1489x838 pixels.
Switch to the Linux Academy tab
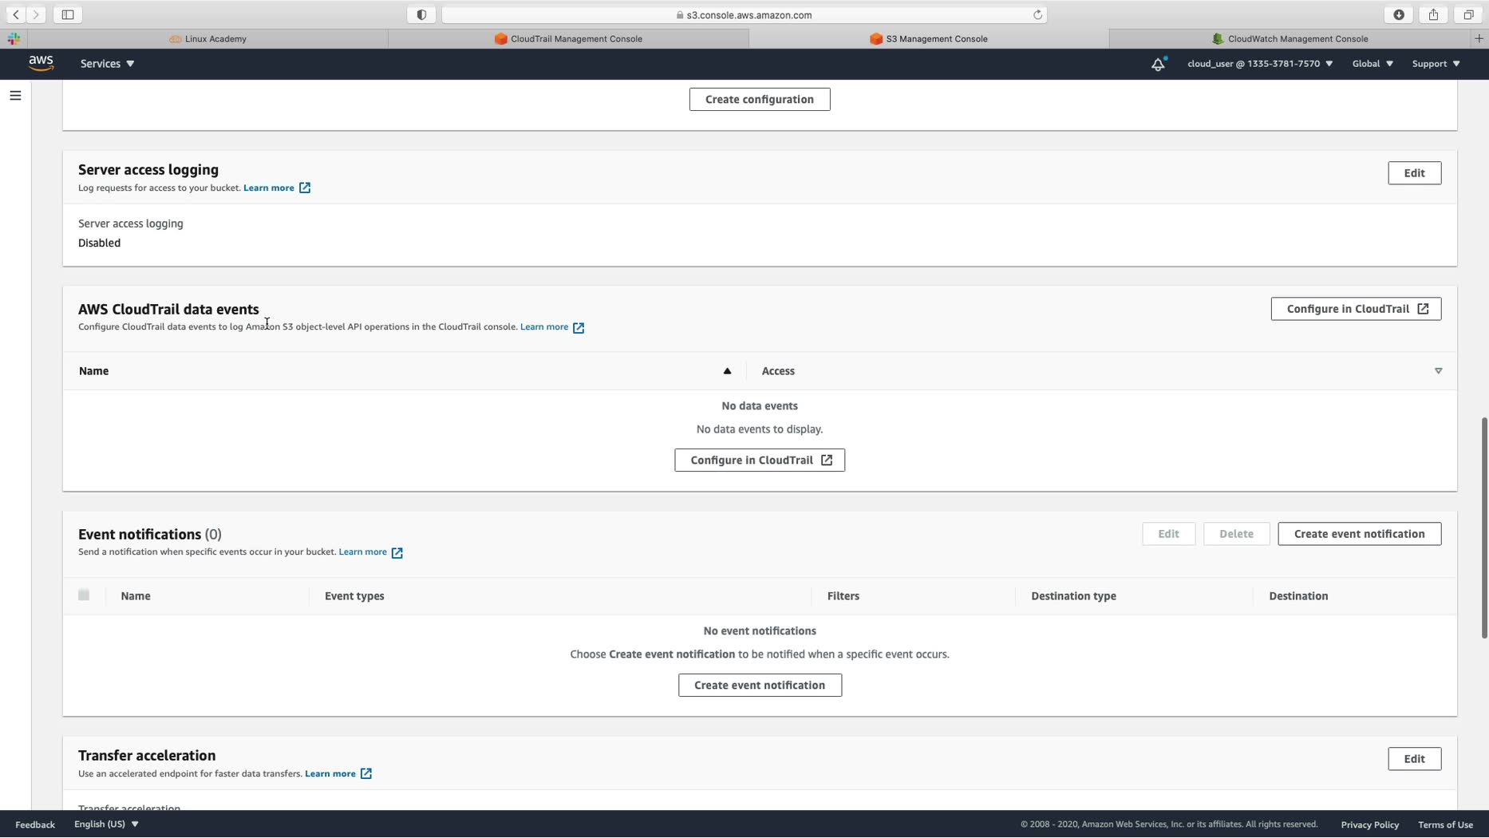[208, 38]
